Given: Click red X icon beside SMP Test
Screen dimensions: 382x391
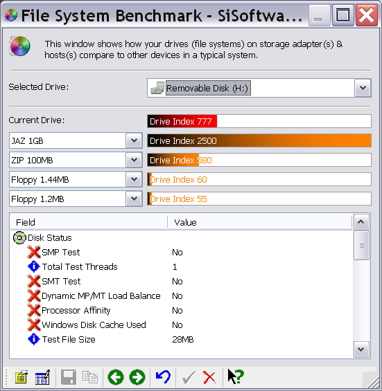Looking at the screenshot, I should [34, 252].
